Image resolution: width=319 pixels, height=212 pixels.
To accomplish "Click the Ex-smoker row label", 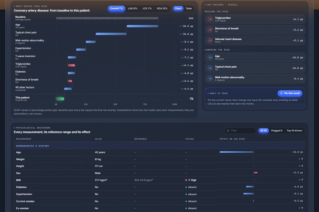I will [x=23, y=208].
